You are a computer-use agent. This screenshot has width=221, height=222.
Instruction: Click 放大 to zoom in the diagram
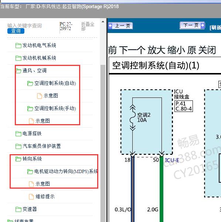coord(156,50)
